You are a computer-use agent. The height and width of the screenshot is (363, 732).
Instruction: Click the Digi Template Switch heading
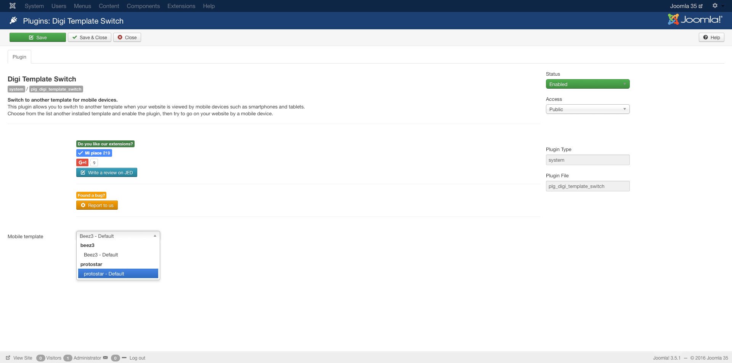point(42,79)
